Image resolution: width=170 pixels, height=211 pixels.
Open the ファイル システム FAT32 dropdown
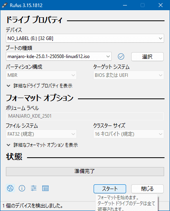pyautogui.click(x=41, y=134)
